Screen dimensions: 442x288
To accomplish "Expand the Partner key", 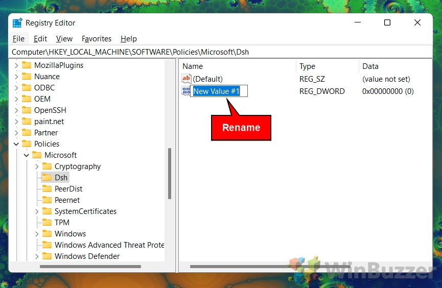I will coord(16,133).
